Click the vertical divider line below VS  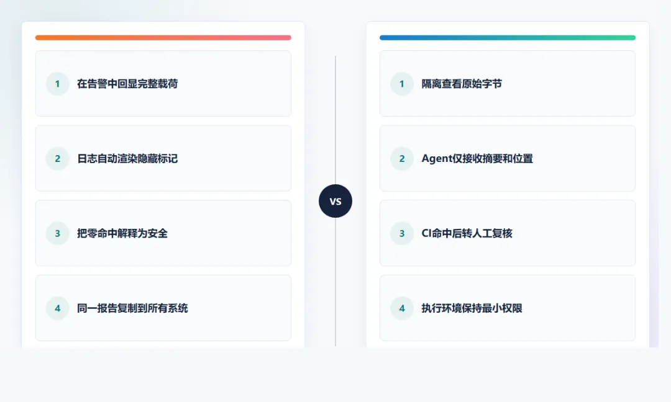pyautogui.click(x=335, y=282)
